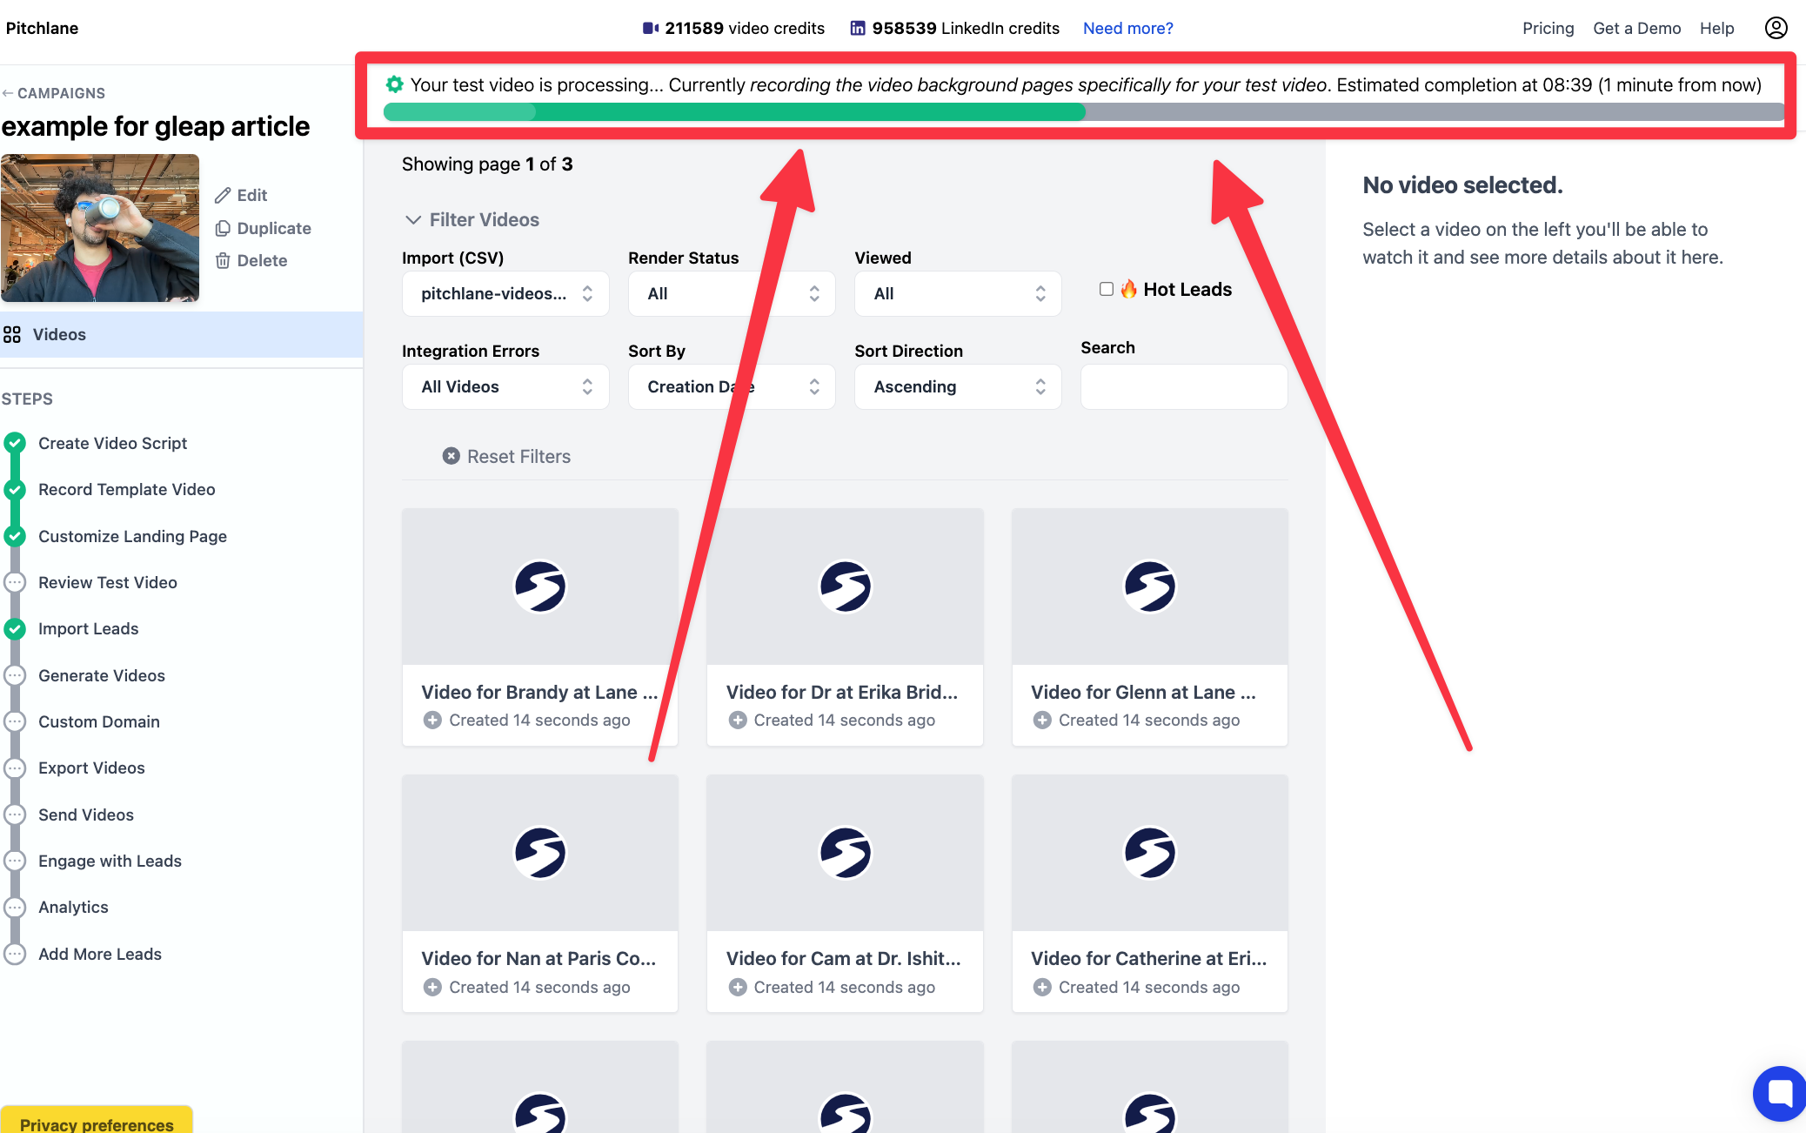Click the trash Delete campaign icon

click(223, 260)
